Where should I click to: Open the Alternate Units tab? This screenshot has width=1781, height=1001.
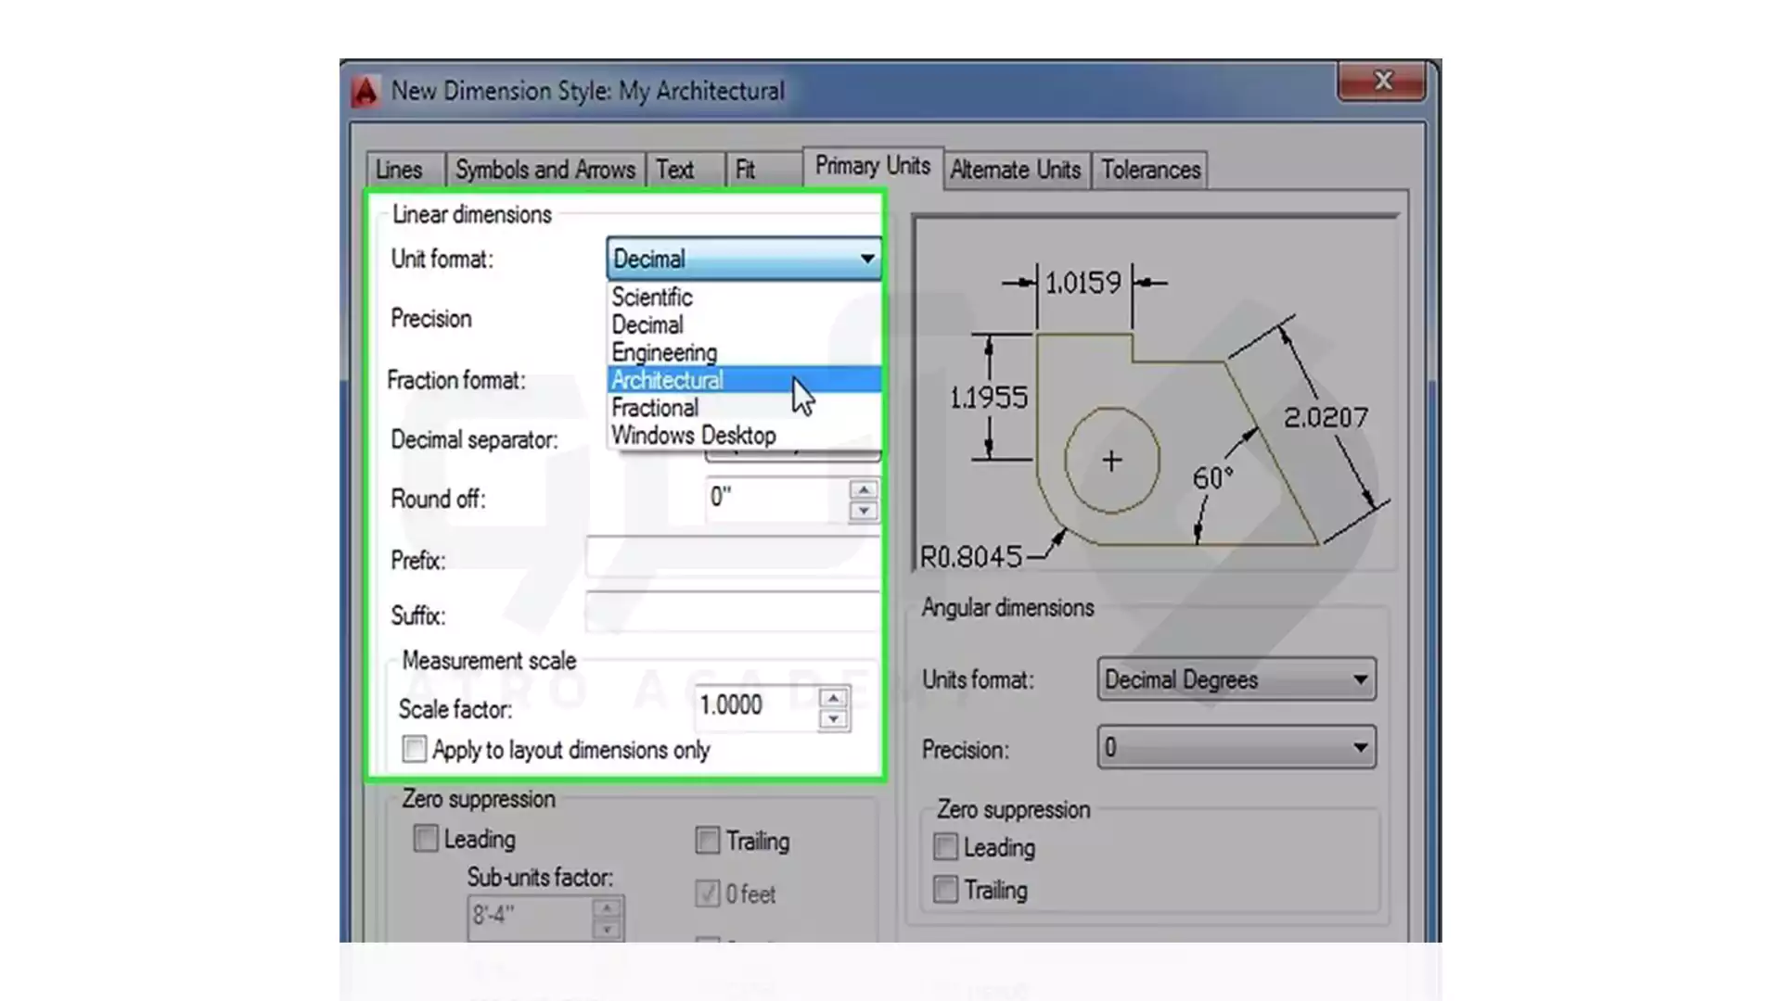coord(1016,170)
